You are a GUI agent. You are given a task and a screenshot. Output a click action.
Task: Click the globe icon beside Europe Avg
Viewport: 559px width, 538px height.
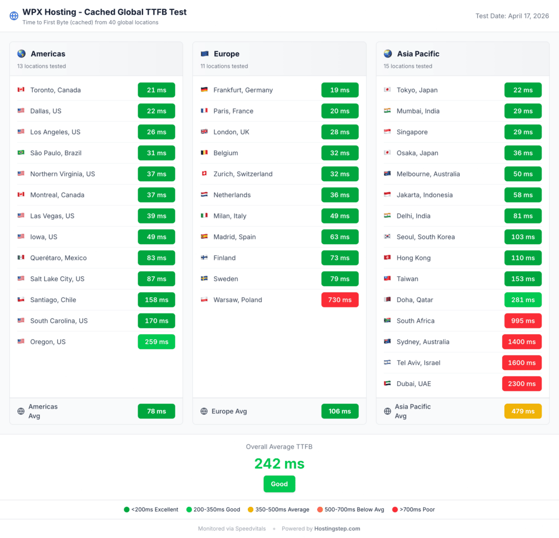pyautogui.click(x=204, y=411)
